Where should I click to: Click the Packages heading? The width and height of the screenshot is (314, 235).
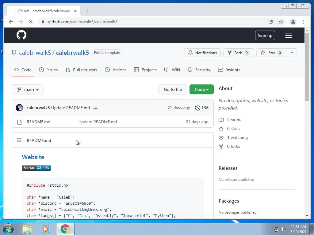click(x=229, y=201)
